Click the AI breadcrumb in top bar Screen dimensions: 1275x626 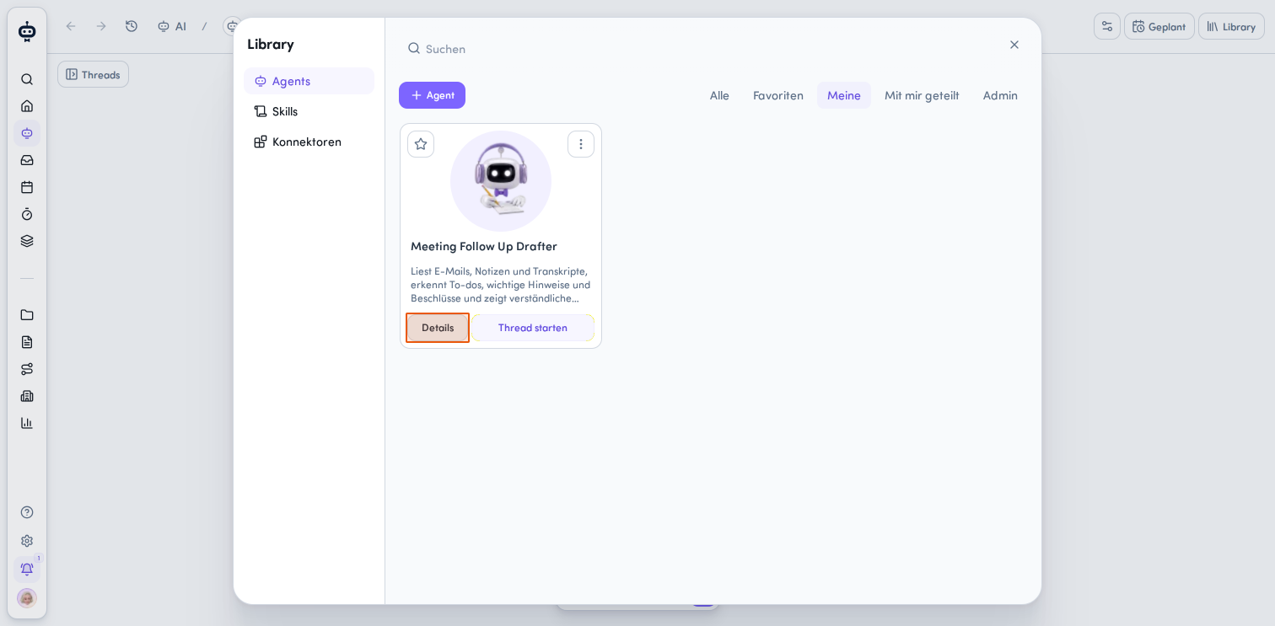click(172, 26)
